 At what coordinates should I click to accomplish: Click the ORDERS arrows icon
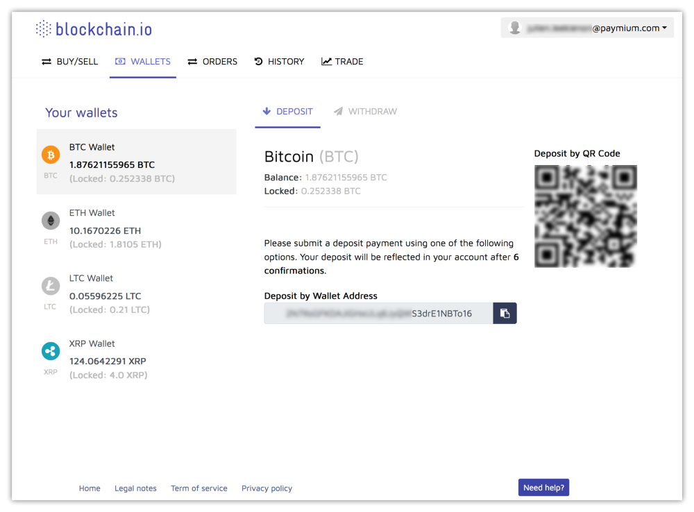[192, 62]
